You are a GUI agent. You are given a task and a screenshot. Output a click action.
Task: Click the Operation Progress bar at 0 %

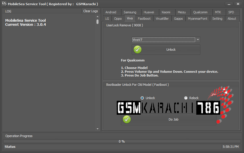(122, 141)
